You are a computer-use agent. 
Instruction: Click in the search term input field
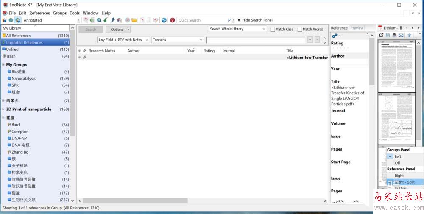pyautogui.click(x=256, y=40)
